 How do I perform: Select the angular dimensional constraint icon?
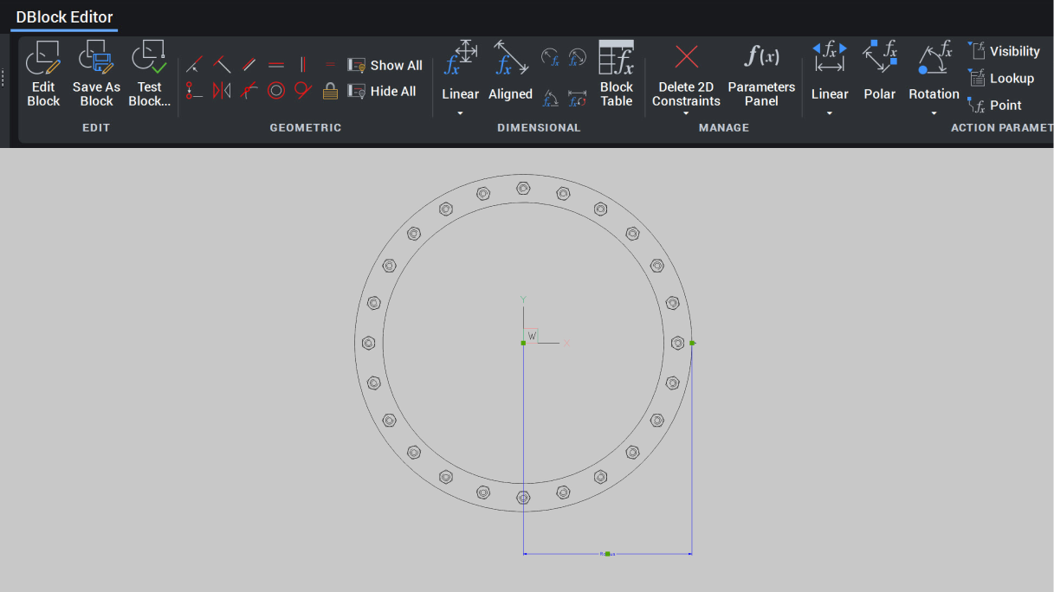[551, 98]
